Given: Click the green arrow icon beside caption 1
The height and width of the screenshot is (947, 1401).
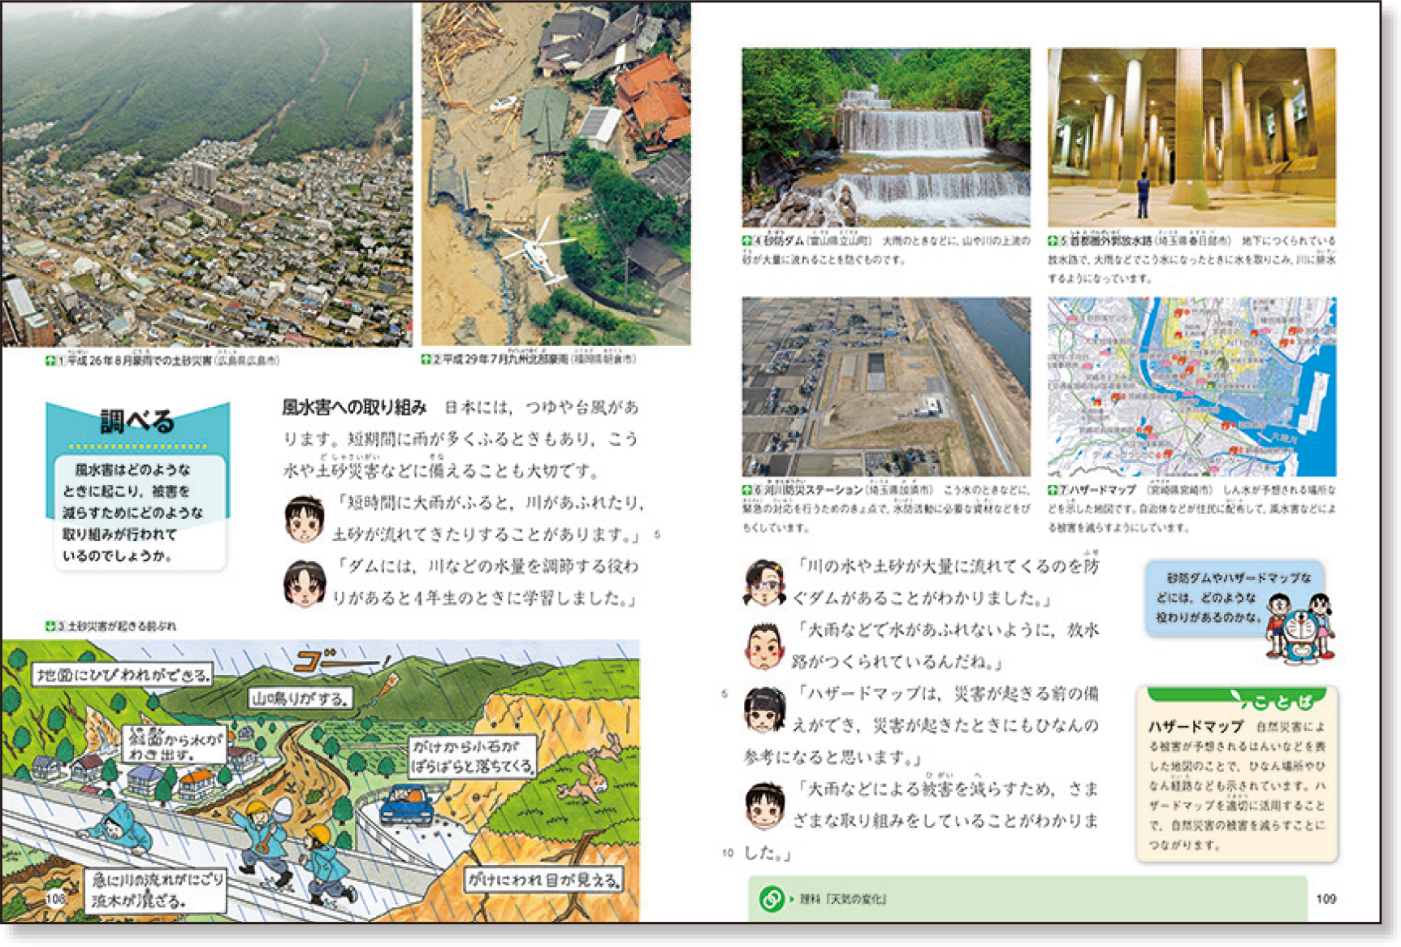Looking at the screenshot, I should tap(50, 360).
